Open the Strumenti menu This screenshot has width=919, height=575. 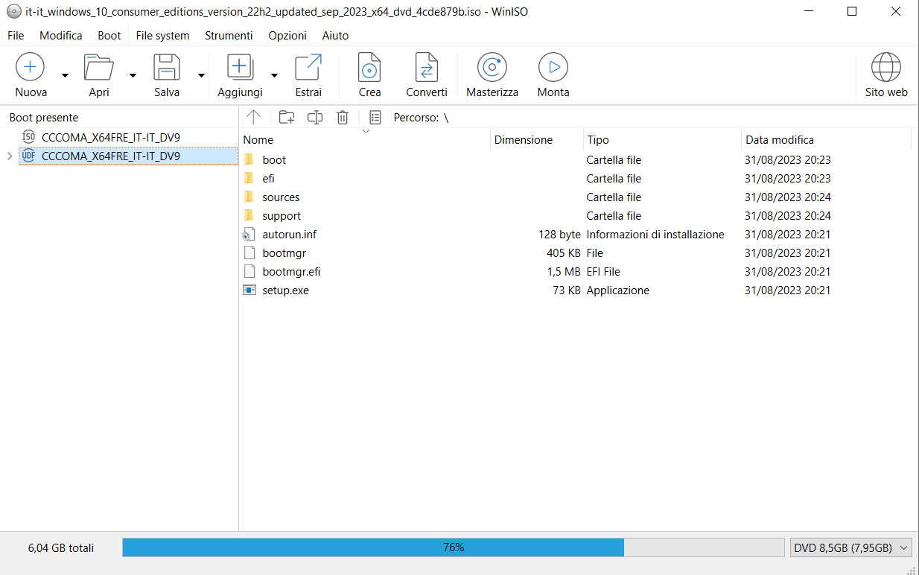point(229,35)
